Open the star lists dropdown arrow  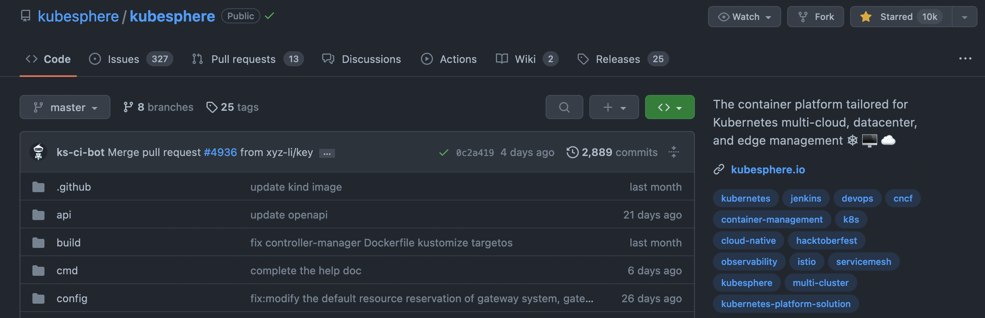click(x=964, y=17)
